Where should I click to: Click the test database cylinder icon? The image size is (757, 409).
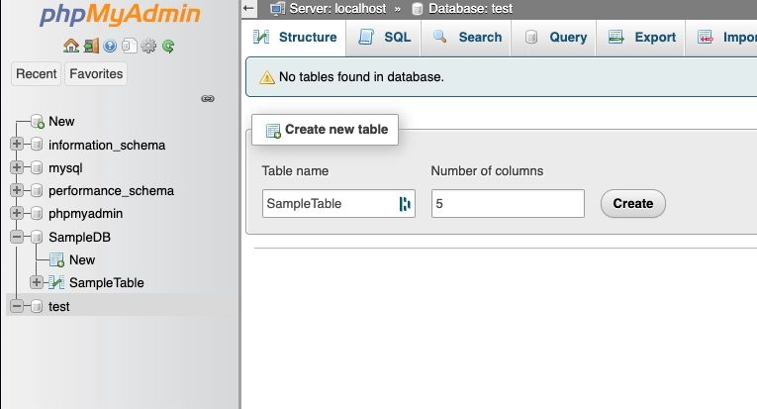tap(37, 306)
